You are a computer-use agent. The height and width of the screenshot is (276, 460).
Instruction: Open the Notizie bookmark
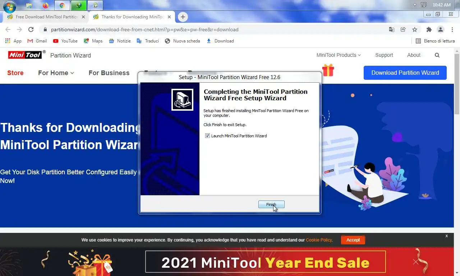(120, 41)
